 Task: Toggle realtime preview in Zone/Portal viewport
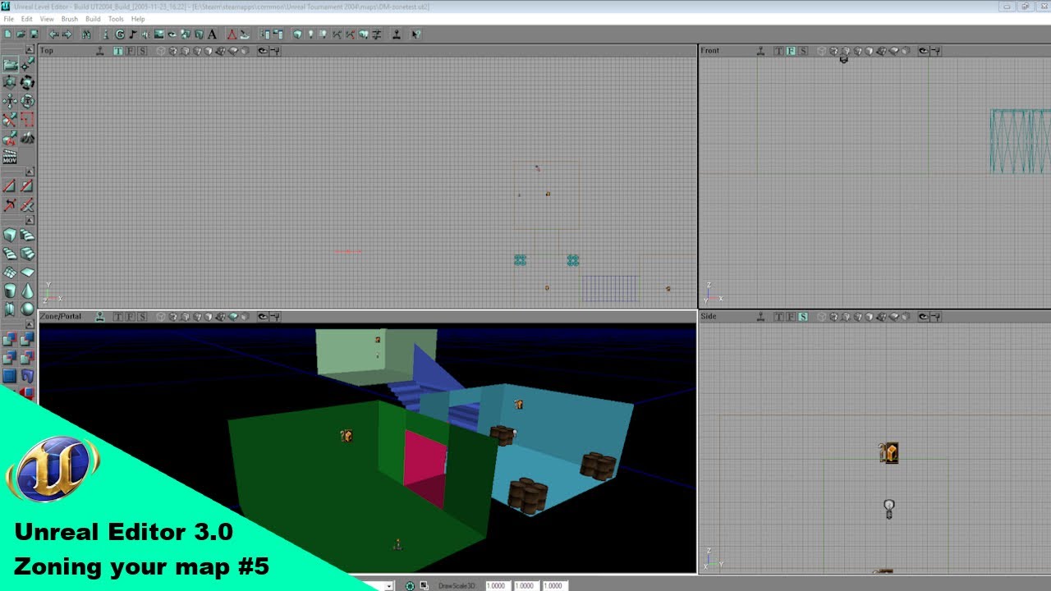coord(99,316)
